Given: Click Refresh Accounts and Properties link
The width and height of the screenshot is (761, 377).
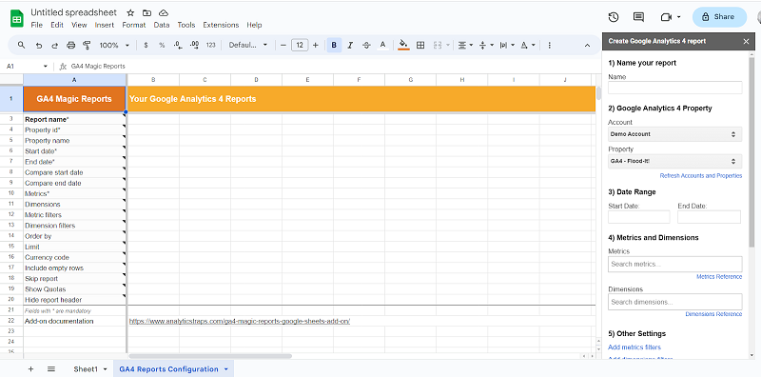Looking at the screenshot, I should pos(701,175).
